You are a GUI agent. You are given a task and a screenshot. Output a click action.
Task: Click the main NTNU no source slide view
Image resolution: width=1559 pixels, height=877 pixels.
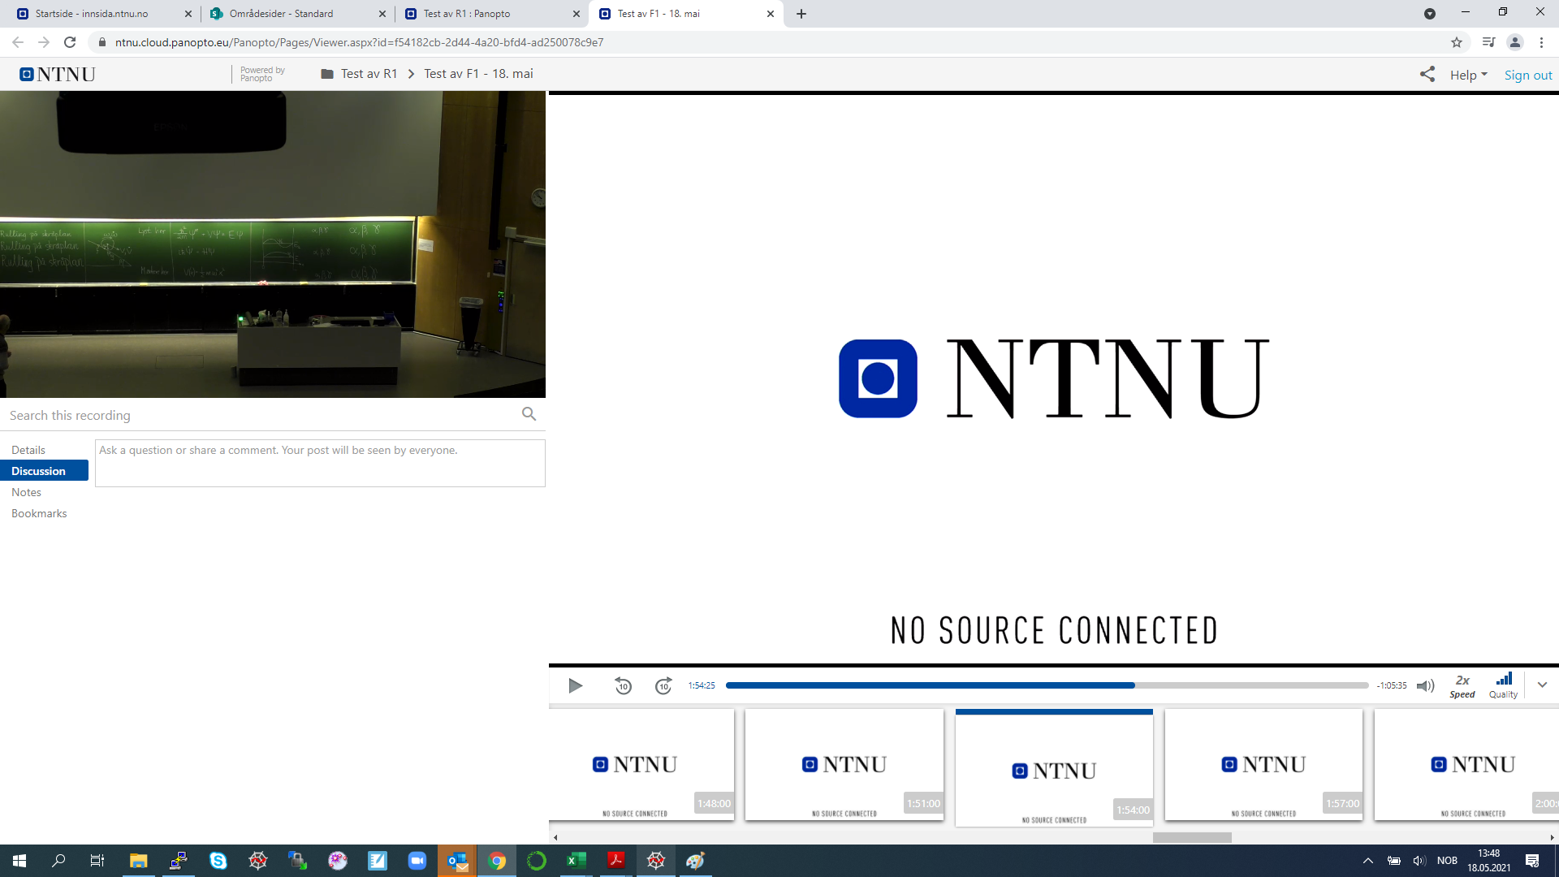[1054, 379]
